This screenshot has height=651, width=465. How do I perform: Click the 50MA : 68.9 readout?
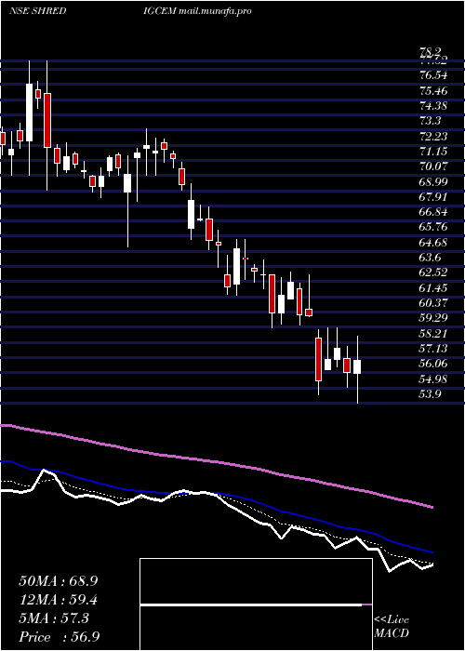pos(59,581)
